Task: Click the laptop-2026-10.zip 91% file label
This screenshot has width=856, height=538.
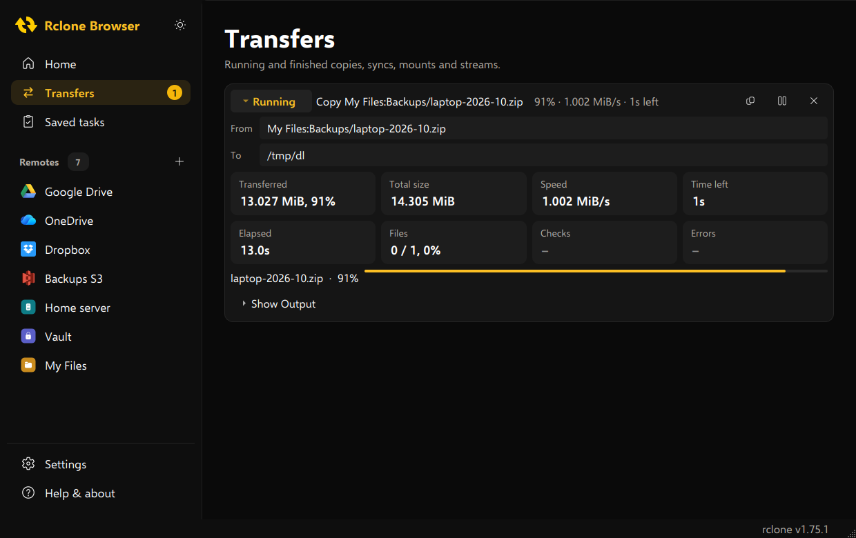Action: tap(295, 279)
